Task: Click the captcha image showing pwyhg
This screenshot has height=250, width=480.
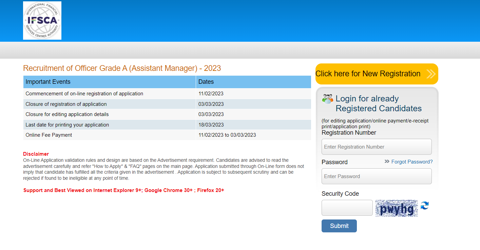Action: [396, 208]
